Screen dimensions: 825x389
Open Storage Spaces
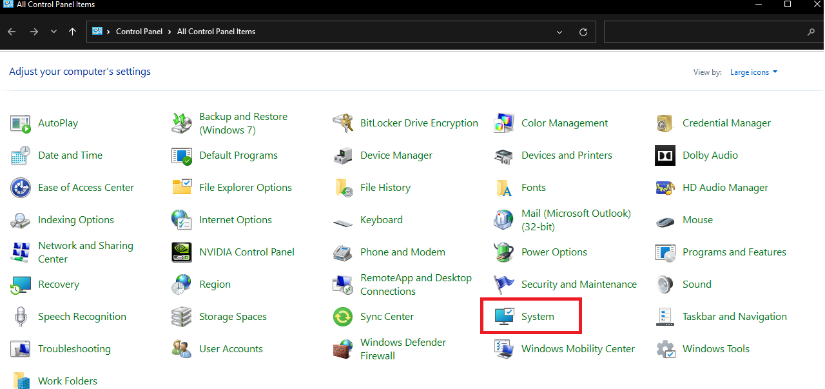click(x=233, y=317)
